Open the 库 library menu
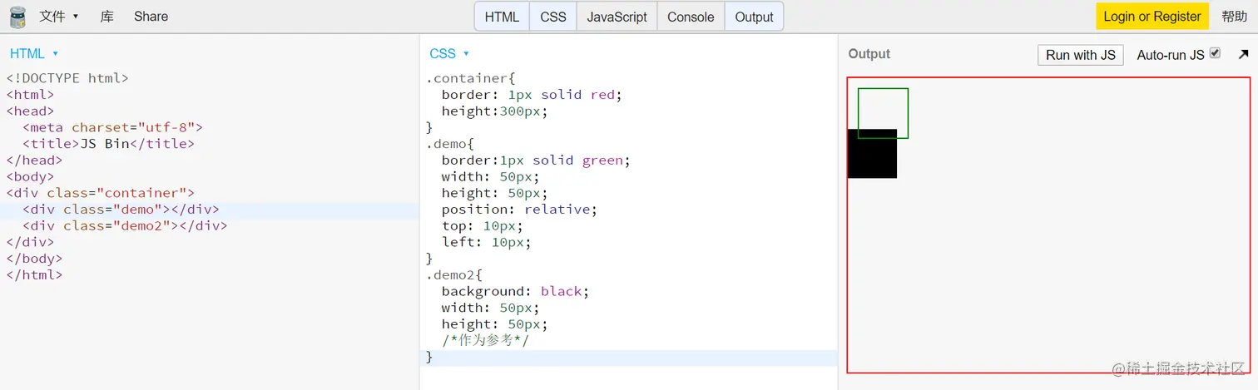Image resolution: width=1258 pixels, height=390 pixels. [x=106, y=17]
